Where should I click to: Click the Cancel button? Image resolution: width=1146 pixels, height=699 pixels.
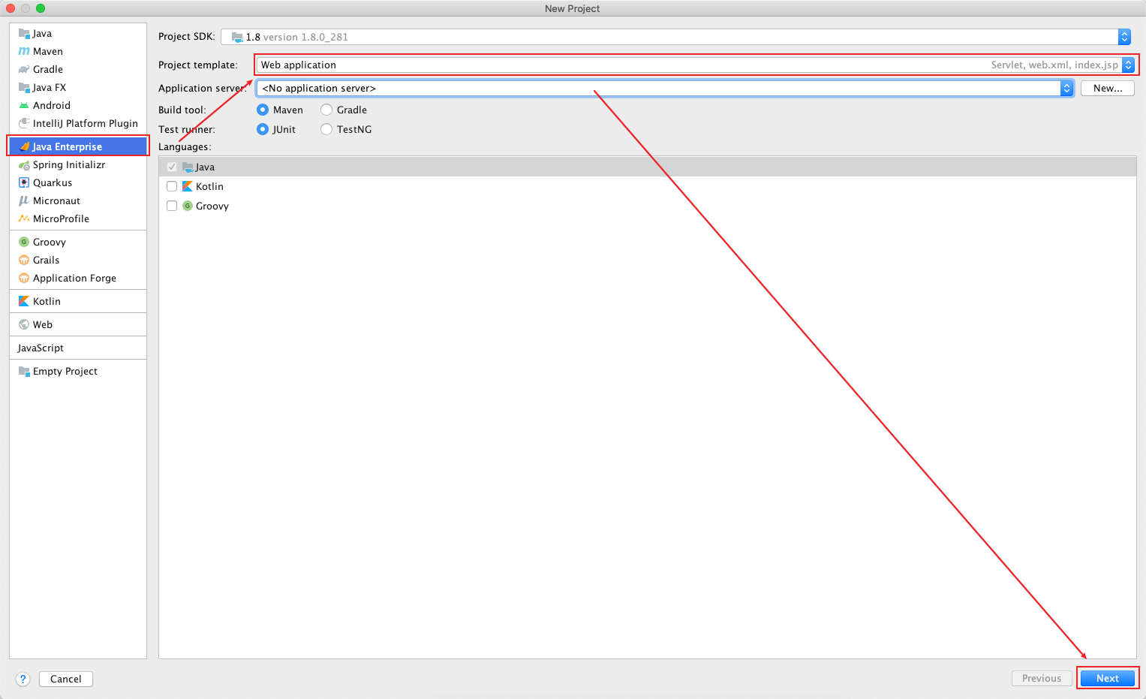pos(66,679)
